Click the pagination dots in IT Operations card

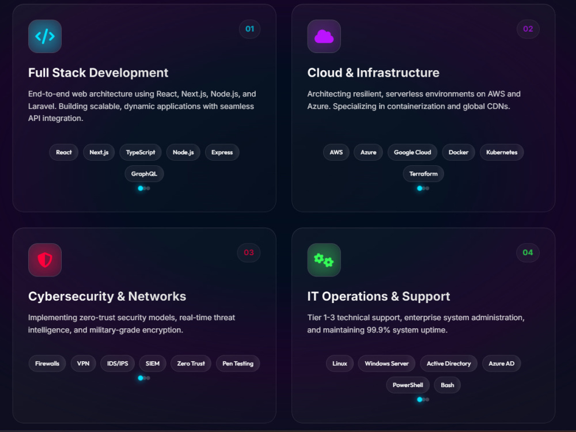click(x=423, y=400)
